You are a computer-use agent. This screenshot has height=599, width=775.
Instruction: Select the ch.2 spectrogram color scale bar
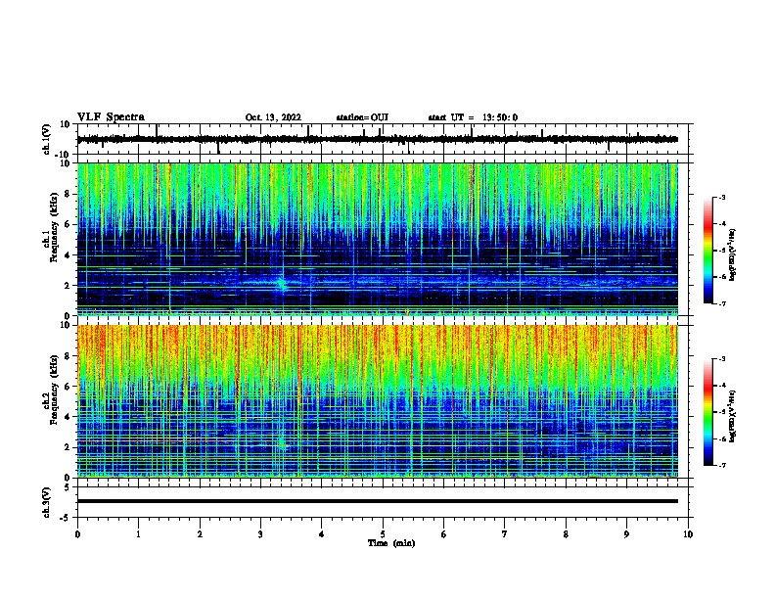click(x=707, y=412)
